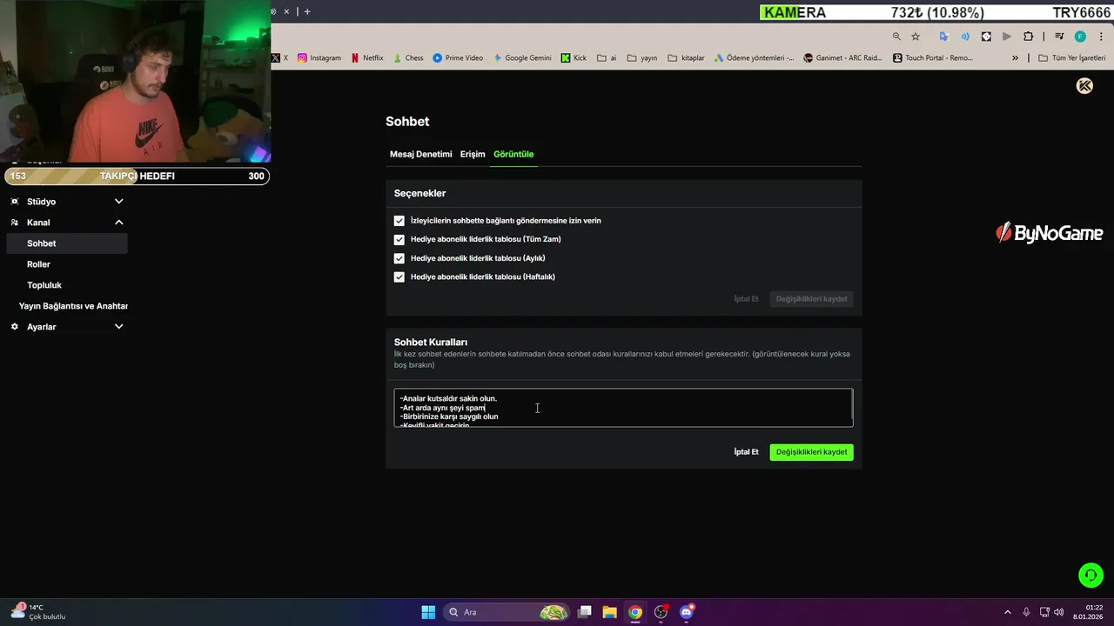Open the media control toolbar icon
Image resolution: width=1114 pixels, height=626 pixels.
click(x=1058, y=37)
